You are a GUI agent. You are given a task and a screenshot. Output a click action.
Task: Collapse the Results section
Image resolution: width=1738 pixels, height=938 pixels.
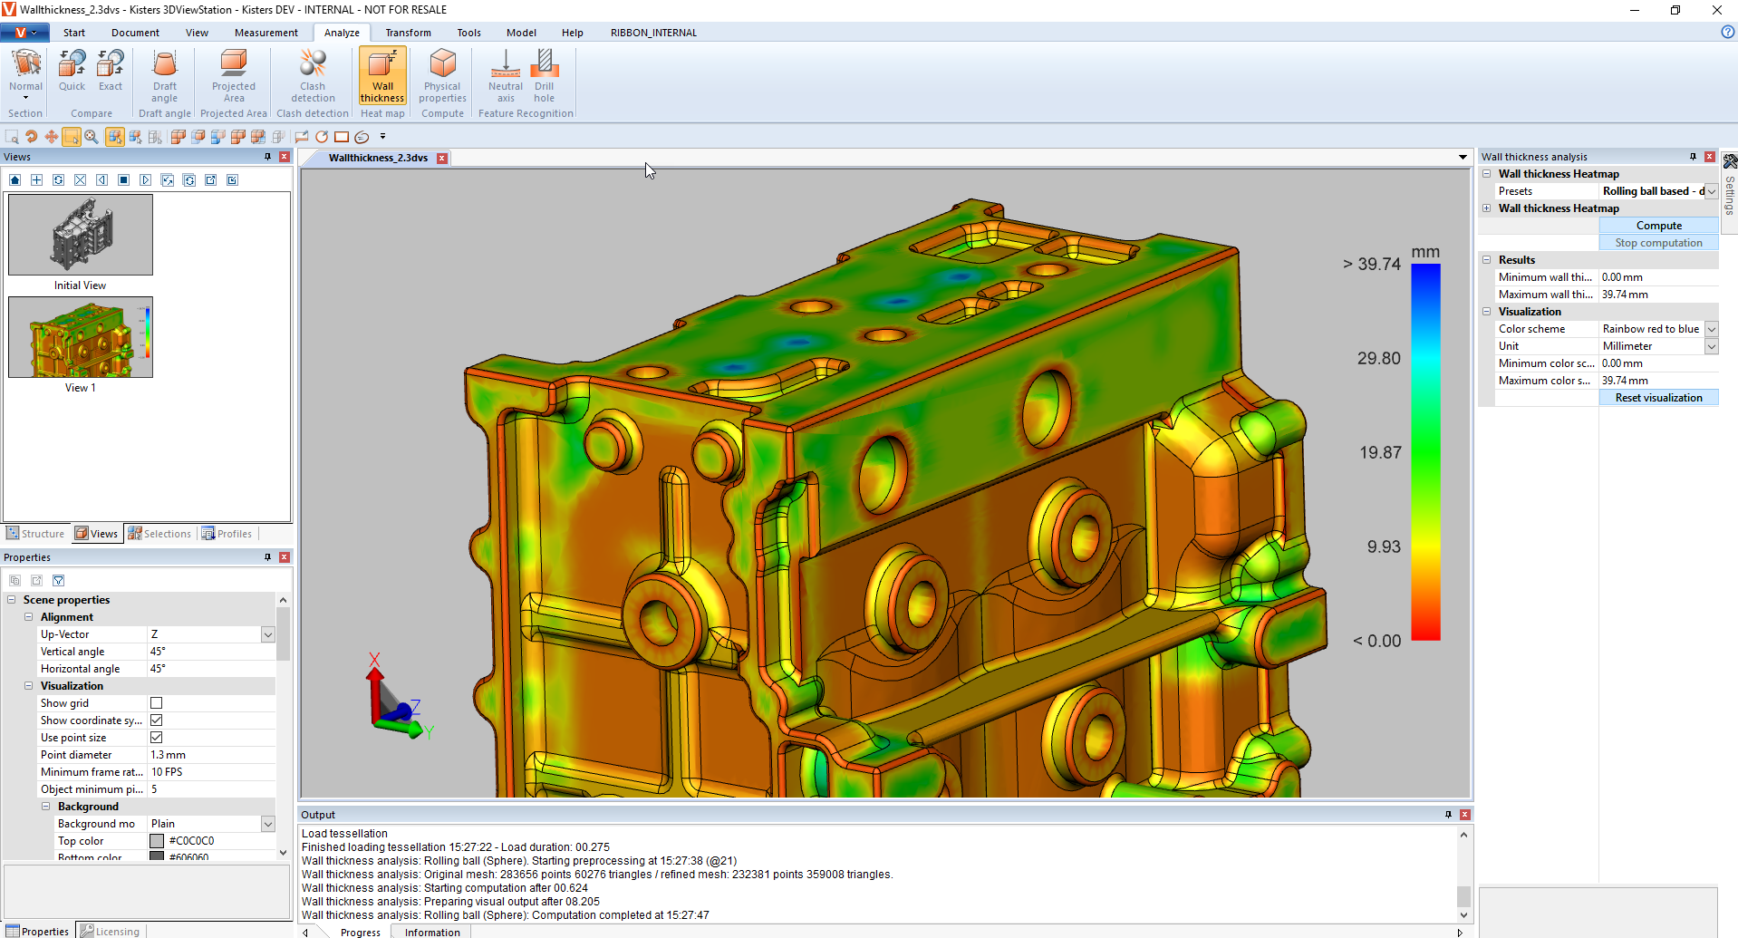coord(1486,260)
